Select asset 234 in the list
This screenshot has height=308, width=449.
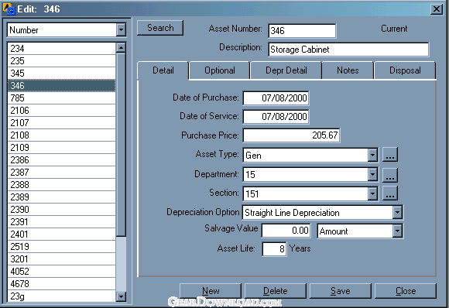pos(61,49)
